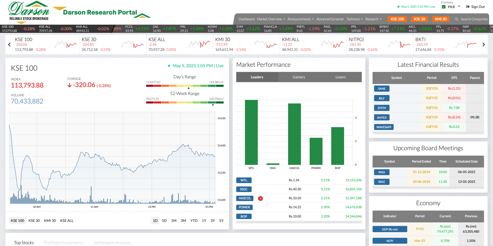Open the Settlement Analysis tab
The height and width of the screenshot is (246, 493).
click(112, 243)
